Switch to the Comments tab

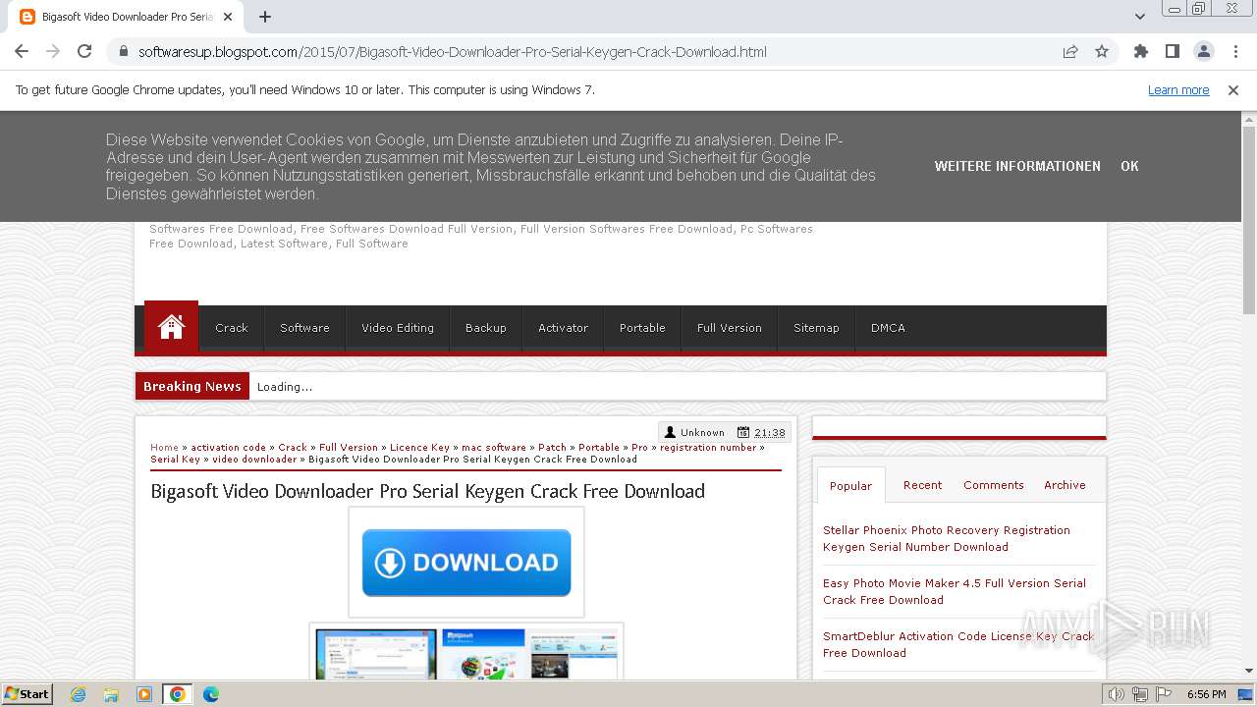pos(994,485)
